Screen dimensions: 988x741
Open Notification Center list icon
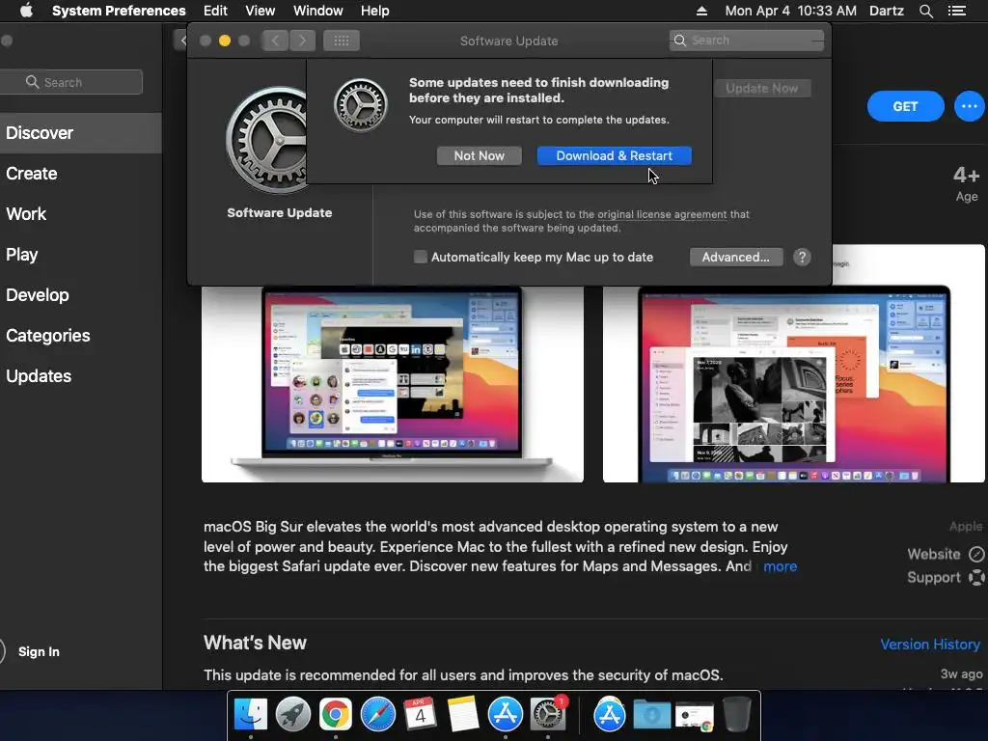(x=957, y=11)
